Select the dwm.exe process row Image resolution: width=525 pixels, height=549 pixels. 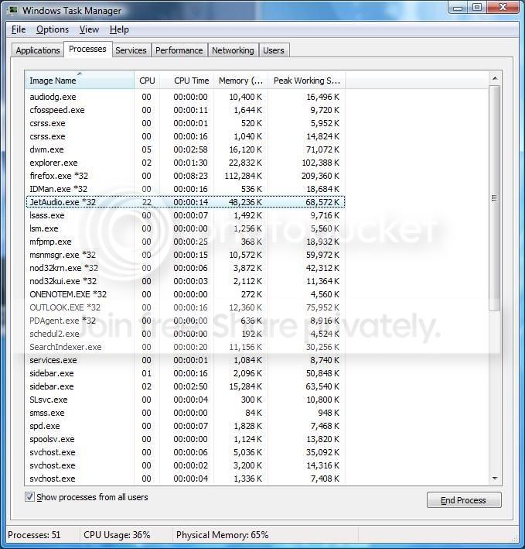coord(186,149)
